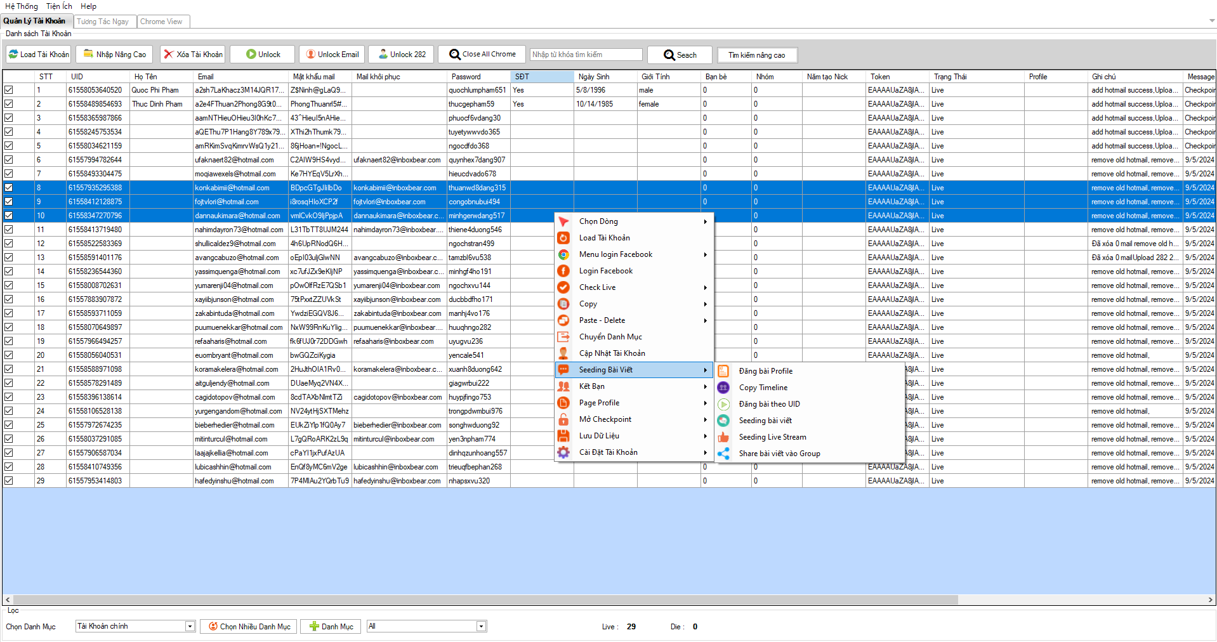This screenshot has height=642, width=1217.
Task: Click the Chrome icon beside Menu login Facebook
Action: click(x=563, y=254)
